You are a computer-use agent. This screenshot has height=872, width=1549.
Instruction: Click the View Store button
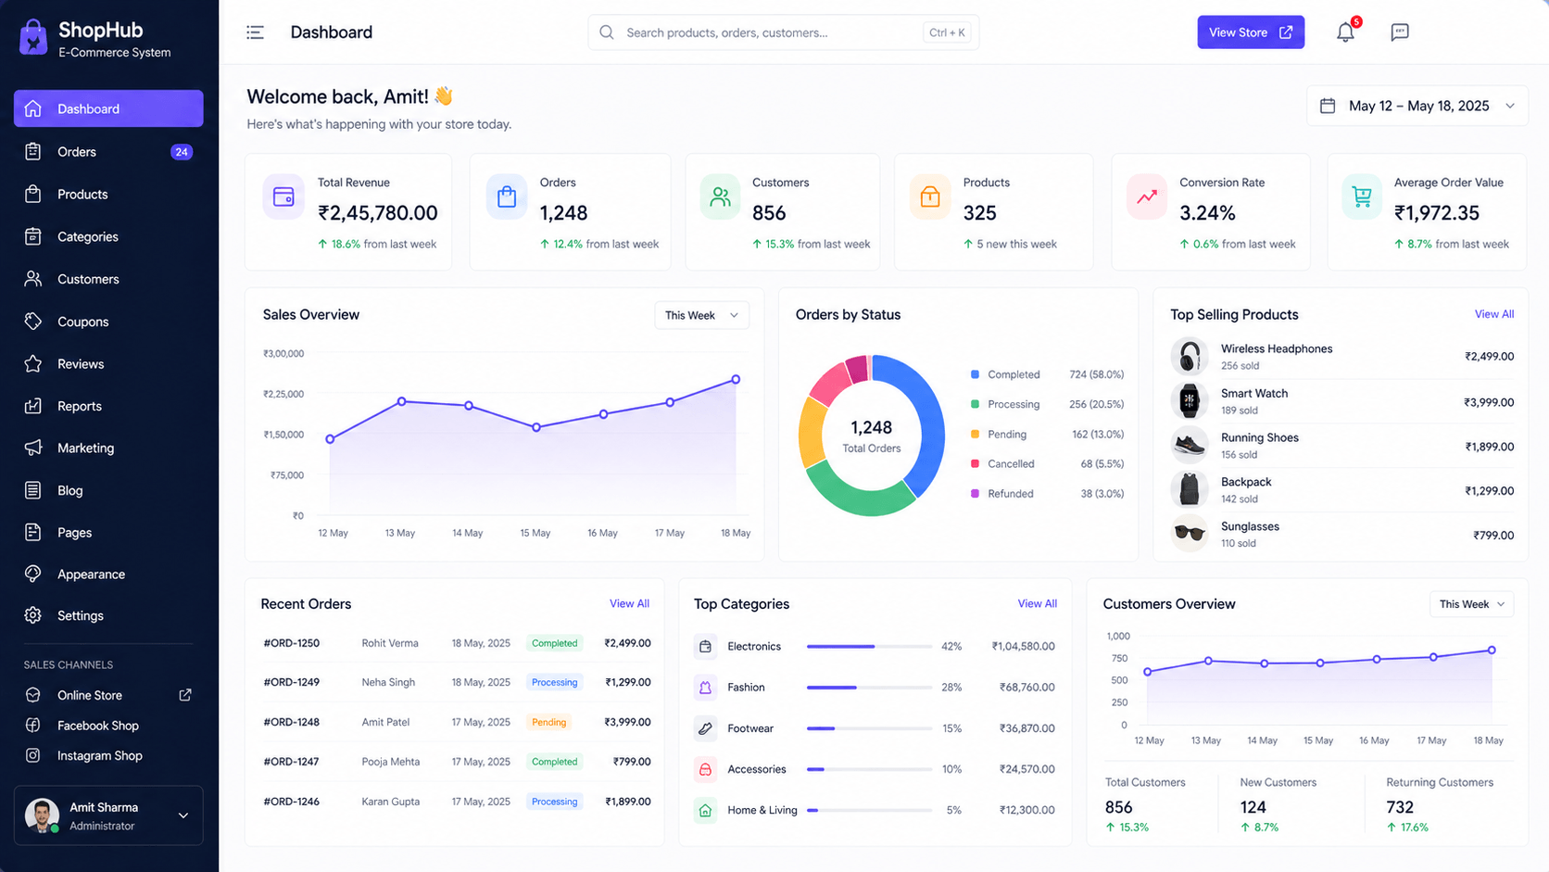pos(1250,32)
